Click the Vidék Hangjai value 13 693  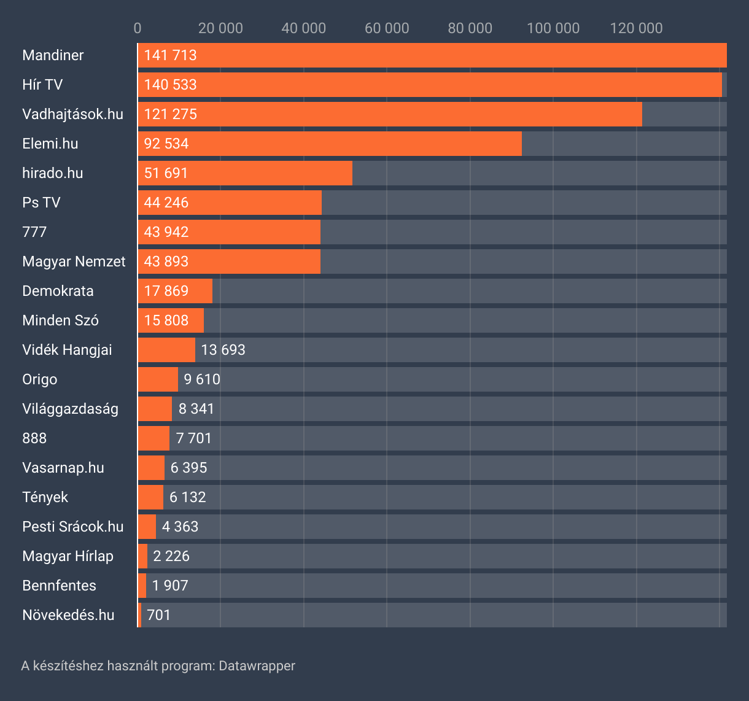point(223,350)
